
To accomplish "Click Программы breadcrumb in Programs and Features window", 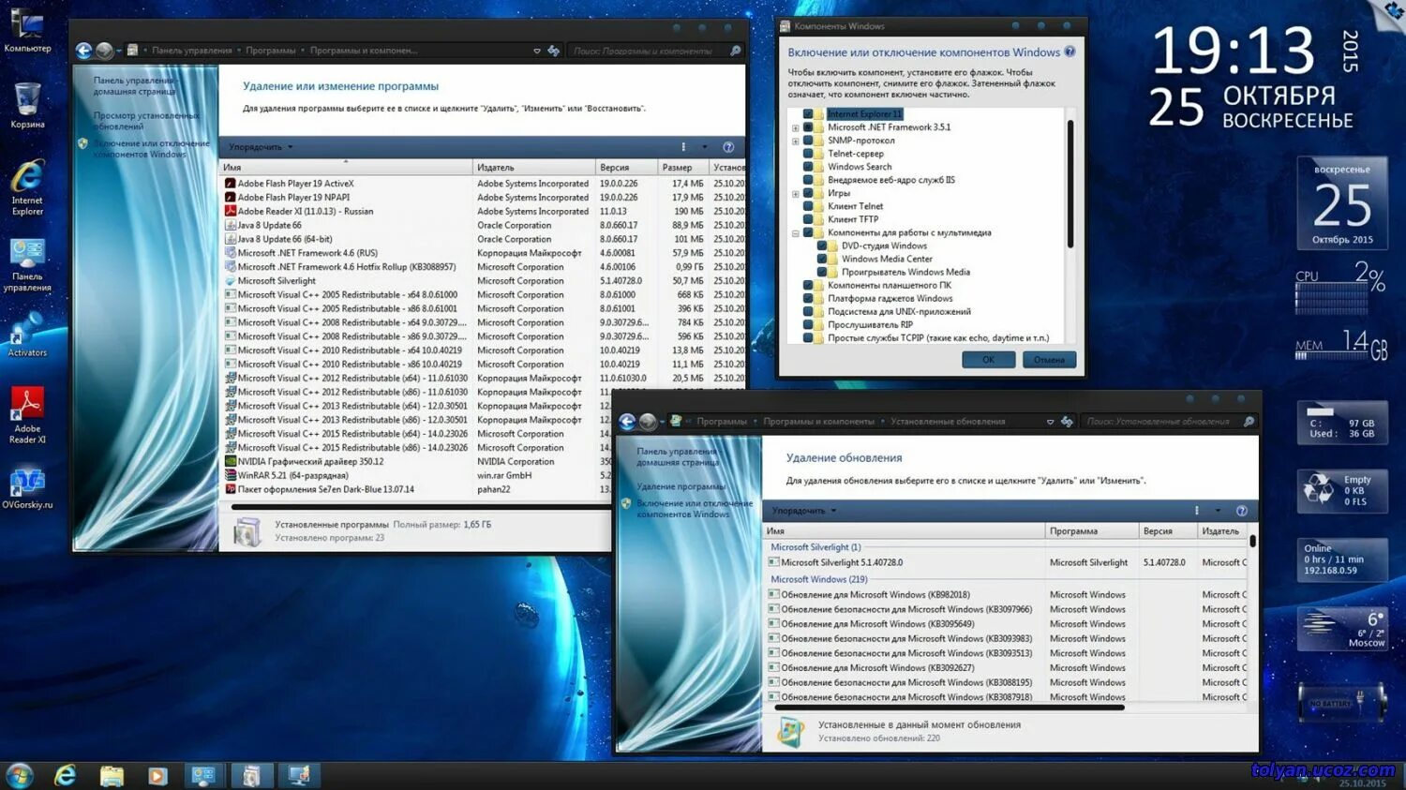I will pos(270,51).
